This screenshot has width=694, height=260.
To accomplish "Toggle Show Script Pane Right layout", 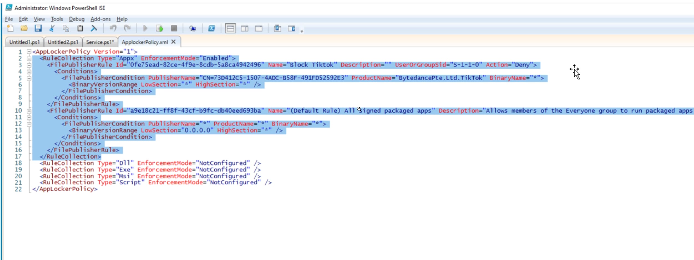I will tap(245, 28).
